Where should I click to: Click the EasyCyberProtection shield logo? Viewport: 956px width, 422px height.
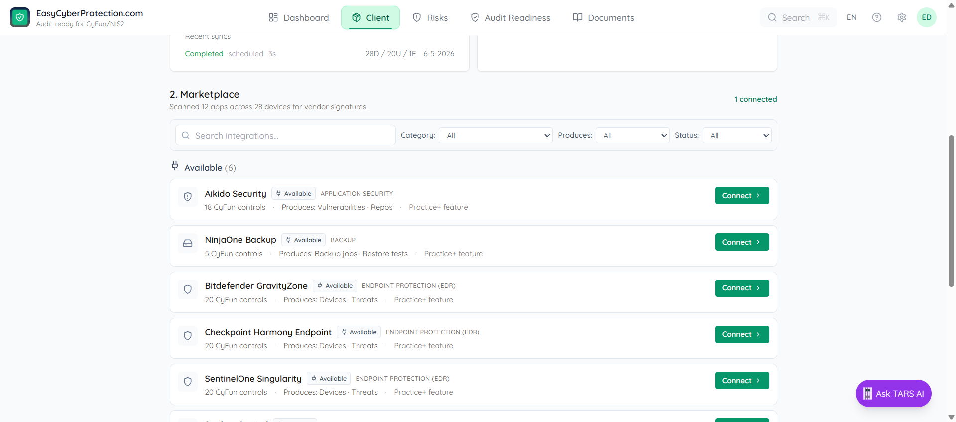pyautogui.click(x=20, y=17)
